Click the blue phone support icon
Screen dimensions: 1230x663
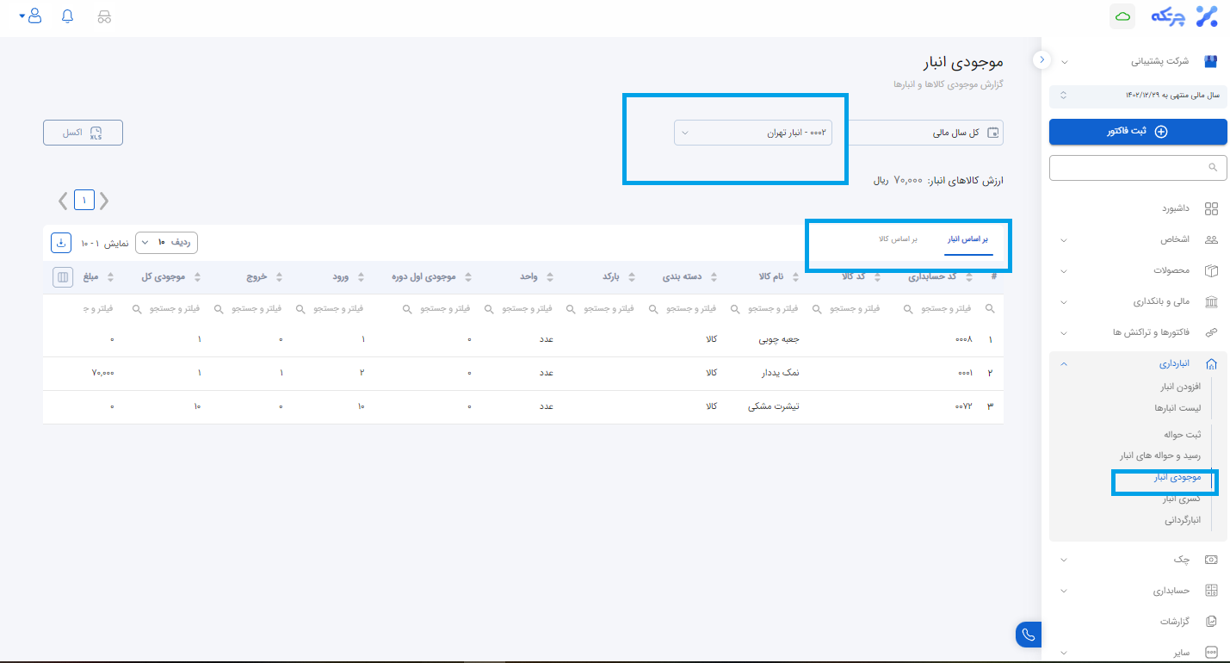point(1028,635)
